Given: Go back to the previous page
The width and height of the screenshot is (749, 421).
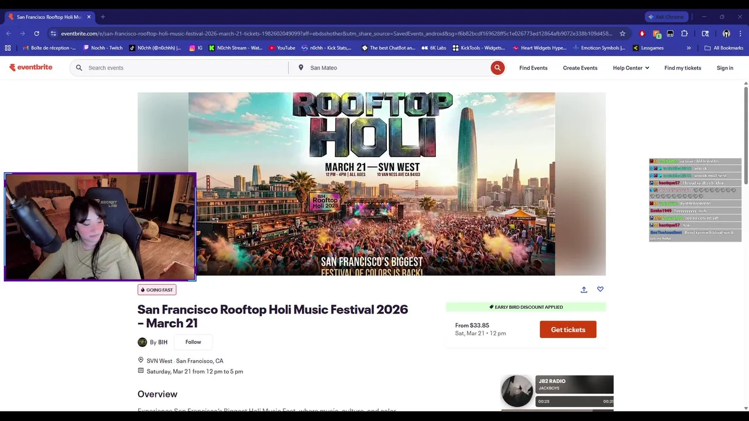Looking at the screenshot, I should click(x=9, y=33).
